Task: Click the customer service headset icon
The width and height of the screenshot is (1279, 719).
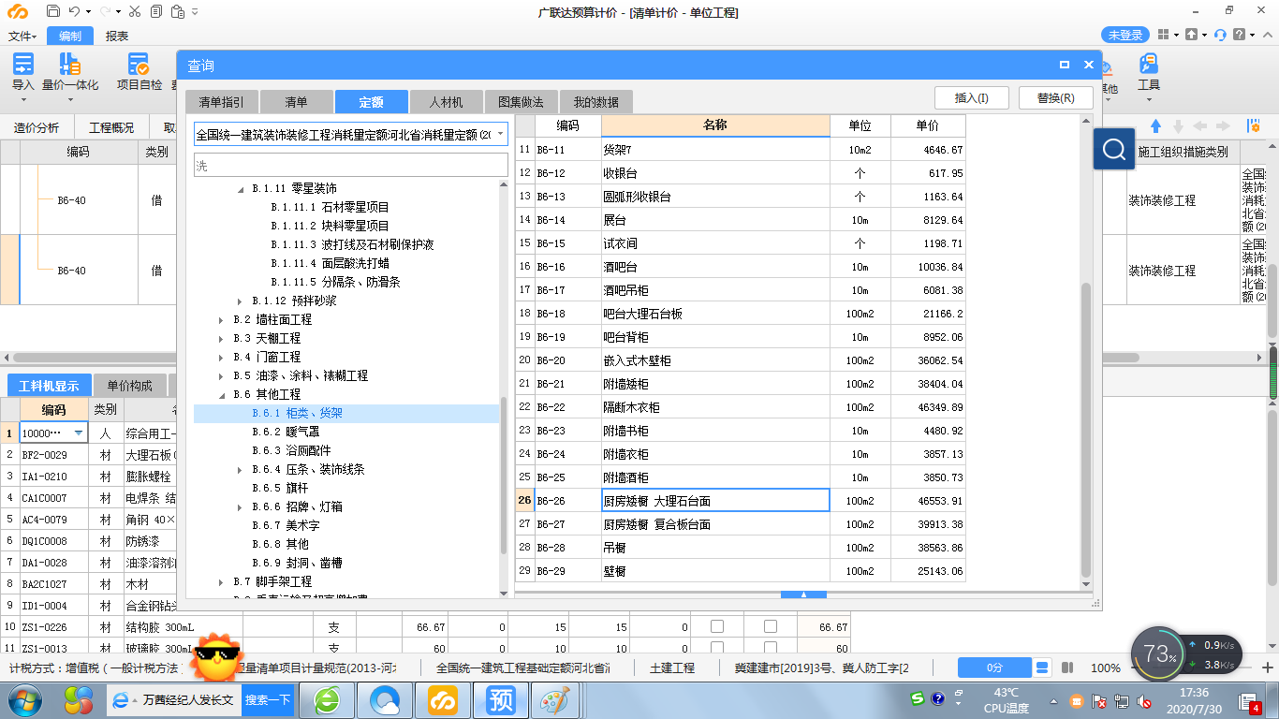Action: tap(1220, 35)
